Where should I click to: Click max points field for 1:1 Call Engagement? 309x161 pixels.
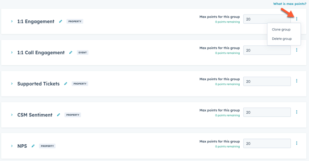267,50
